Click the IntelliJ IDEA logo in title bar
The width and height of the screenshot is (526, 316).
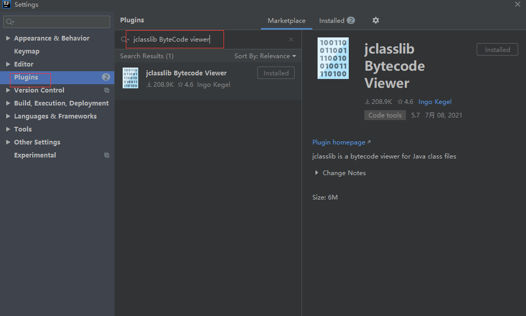(7, 4)
